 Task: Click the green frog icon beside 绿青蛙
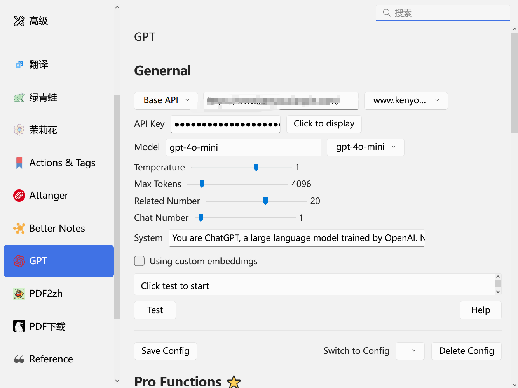(19, 97)
